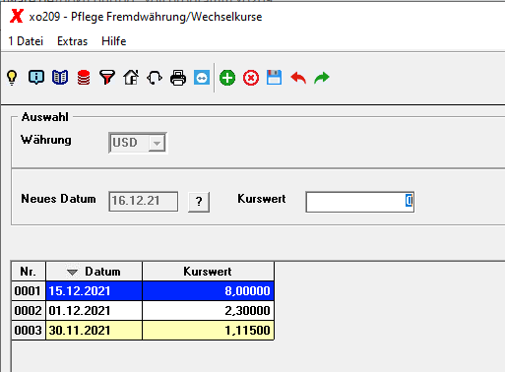Select the row dated 15.12.2021

[x=143, y=291]
